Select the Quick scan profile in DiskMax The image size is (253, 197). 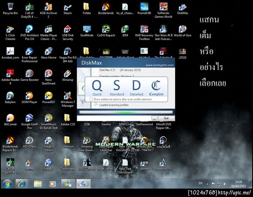click(97, 88)
